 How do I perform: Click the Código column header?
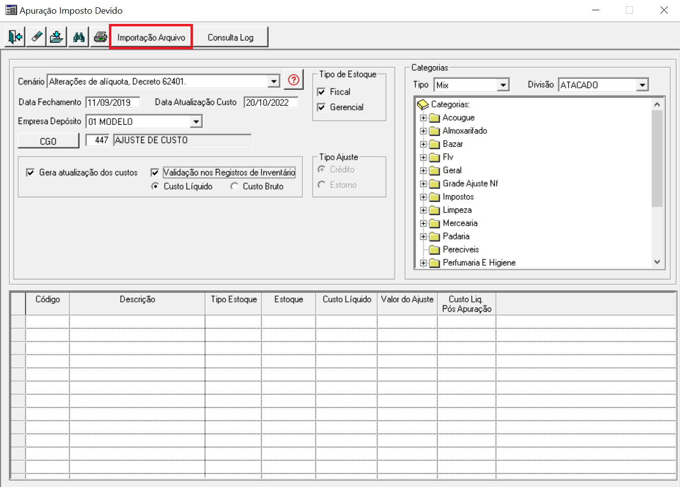coord(47,303)
